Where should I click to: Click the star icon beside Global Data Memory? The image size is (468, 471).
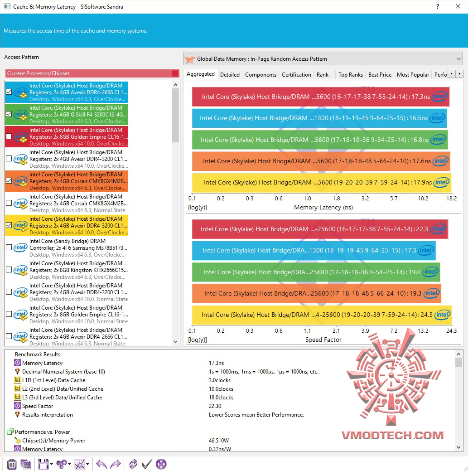(x=190, y=58)
